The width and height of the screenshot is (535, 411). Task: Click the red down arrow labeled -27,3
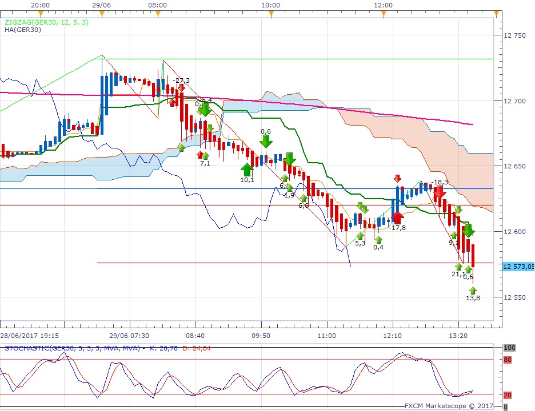click(182, 87)
